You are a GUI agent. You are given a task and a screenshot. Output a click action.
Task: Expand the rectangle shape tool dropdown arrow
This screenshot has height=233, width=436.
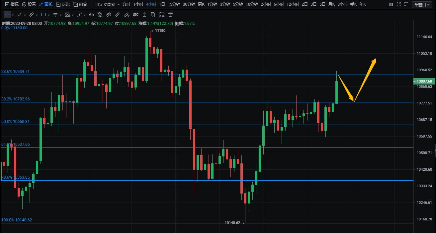[x=48, y=15]
